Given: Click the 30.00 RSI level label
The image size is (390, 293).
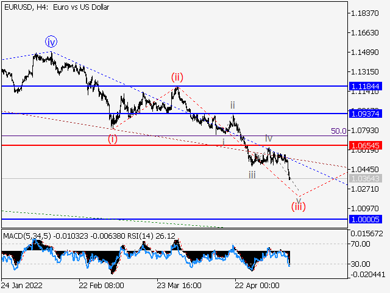Looking at the screenshot, I should tap(360, 264).
